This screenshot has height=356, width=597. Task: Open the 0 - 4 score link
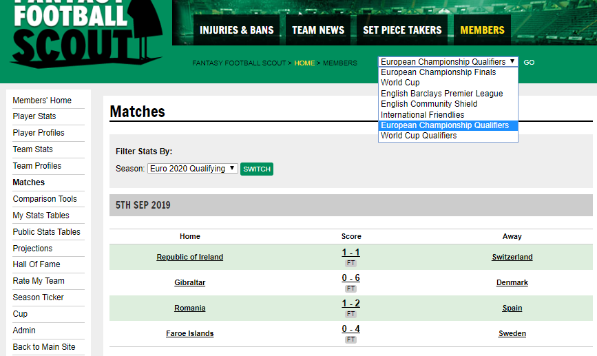[x=350, y=329]
